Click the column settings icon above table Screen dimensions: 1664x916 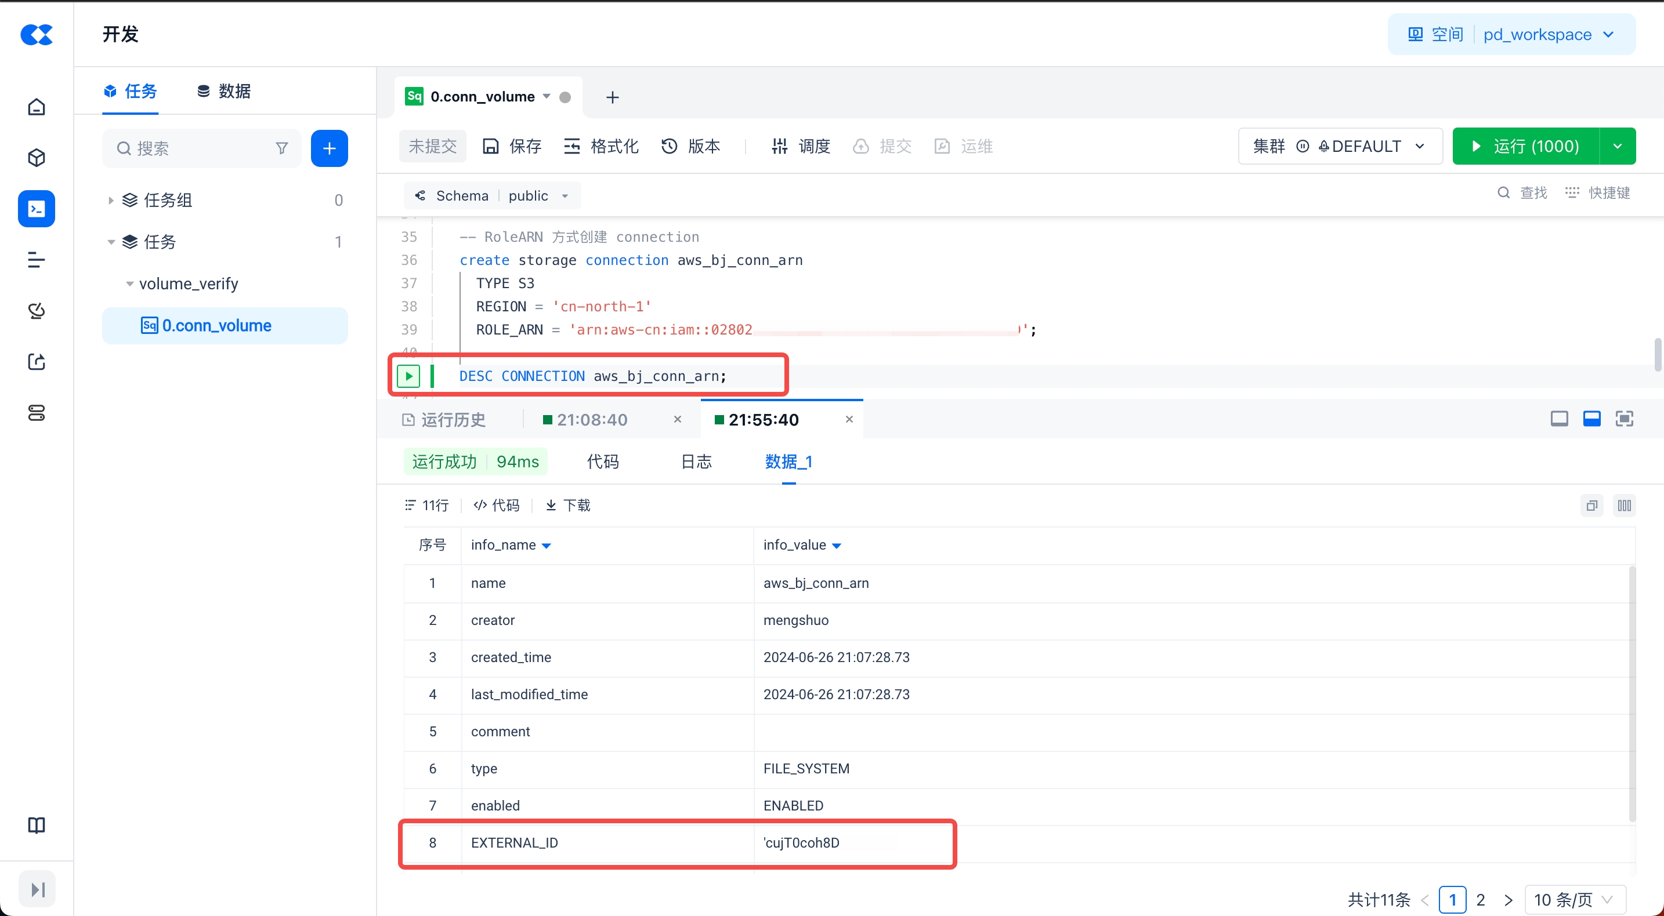[1624, 506]
